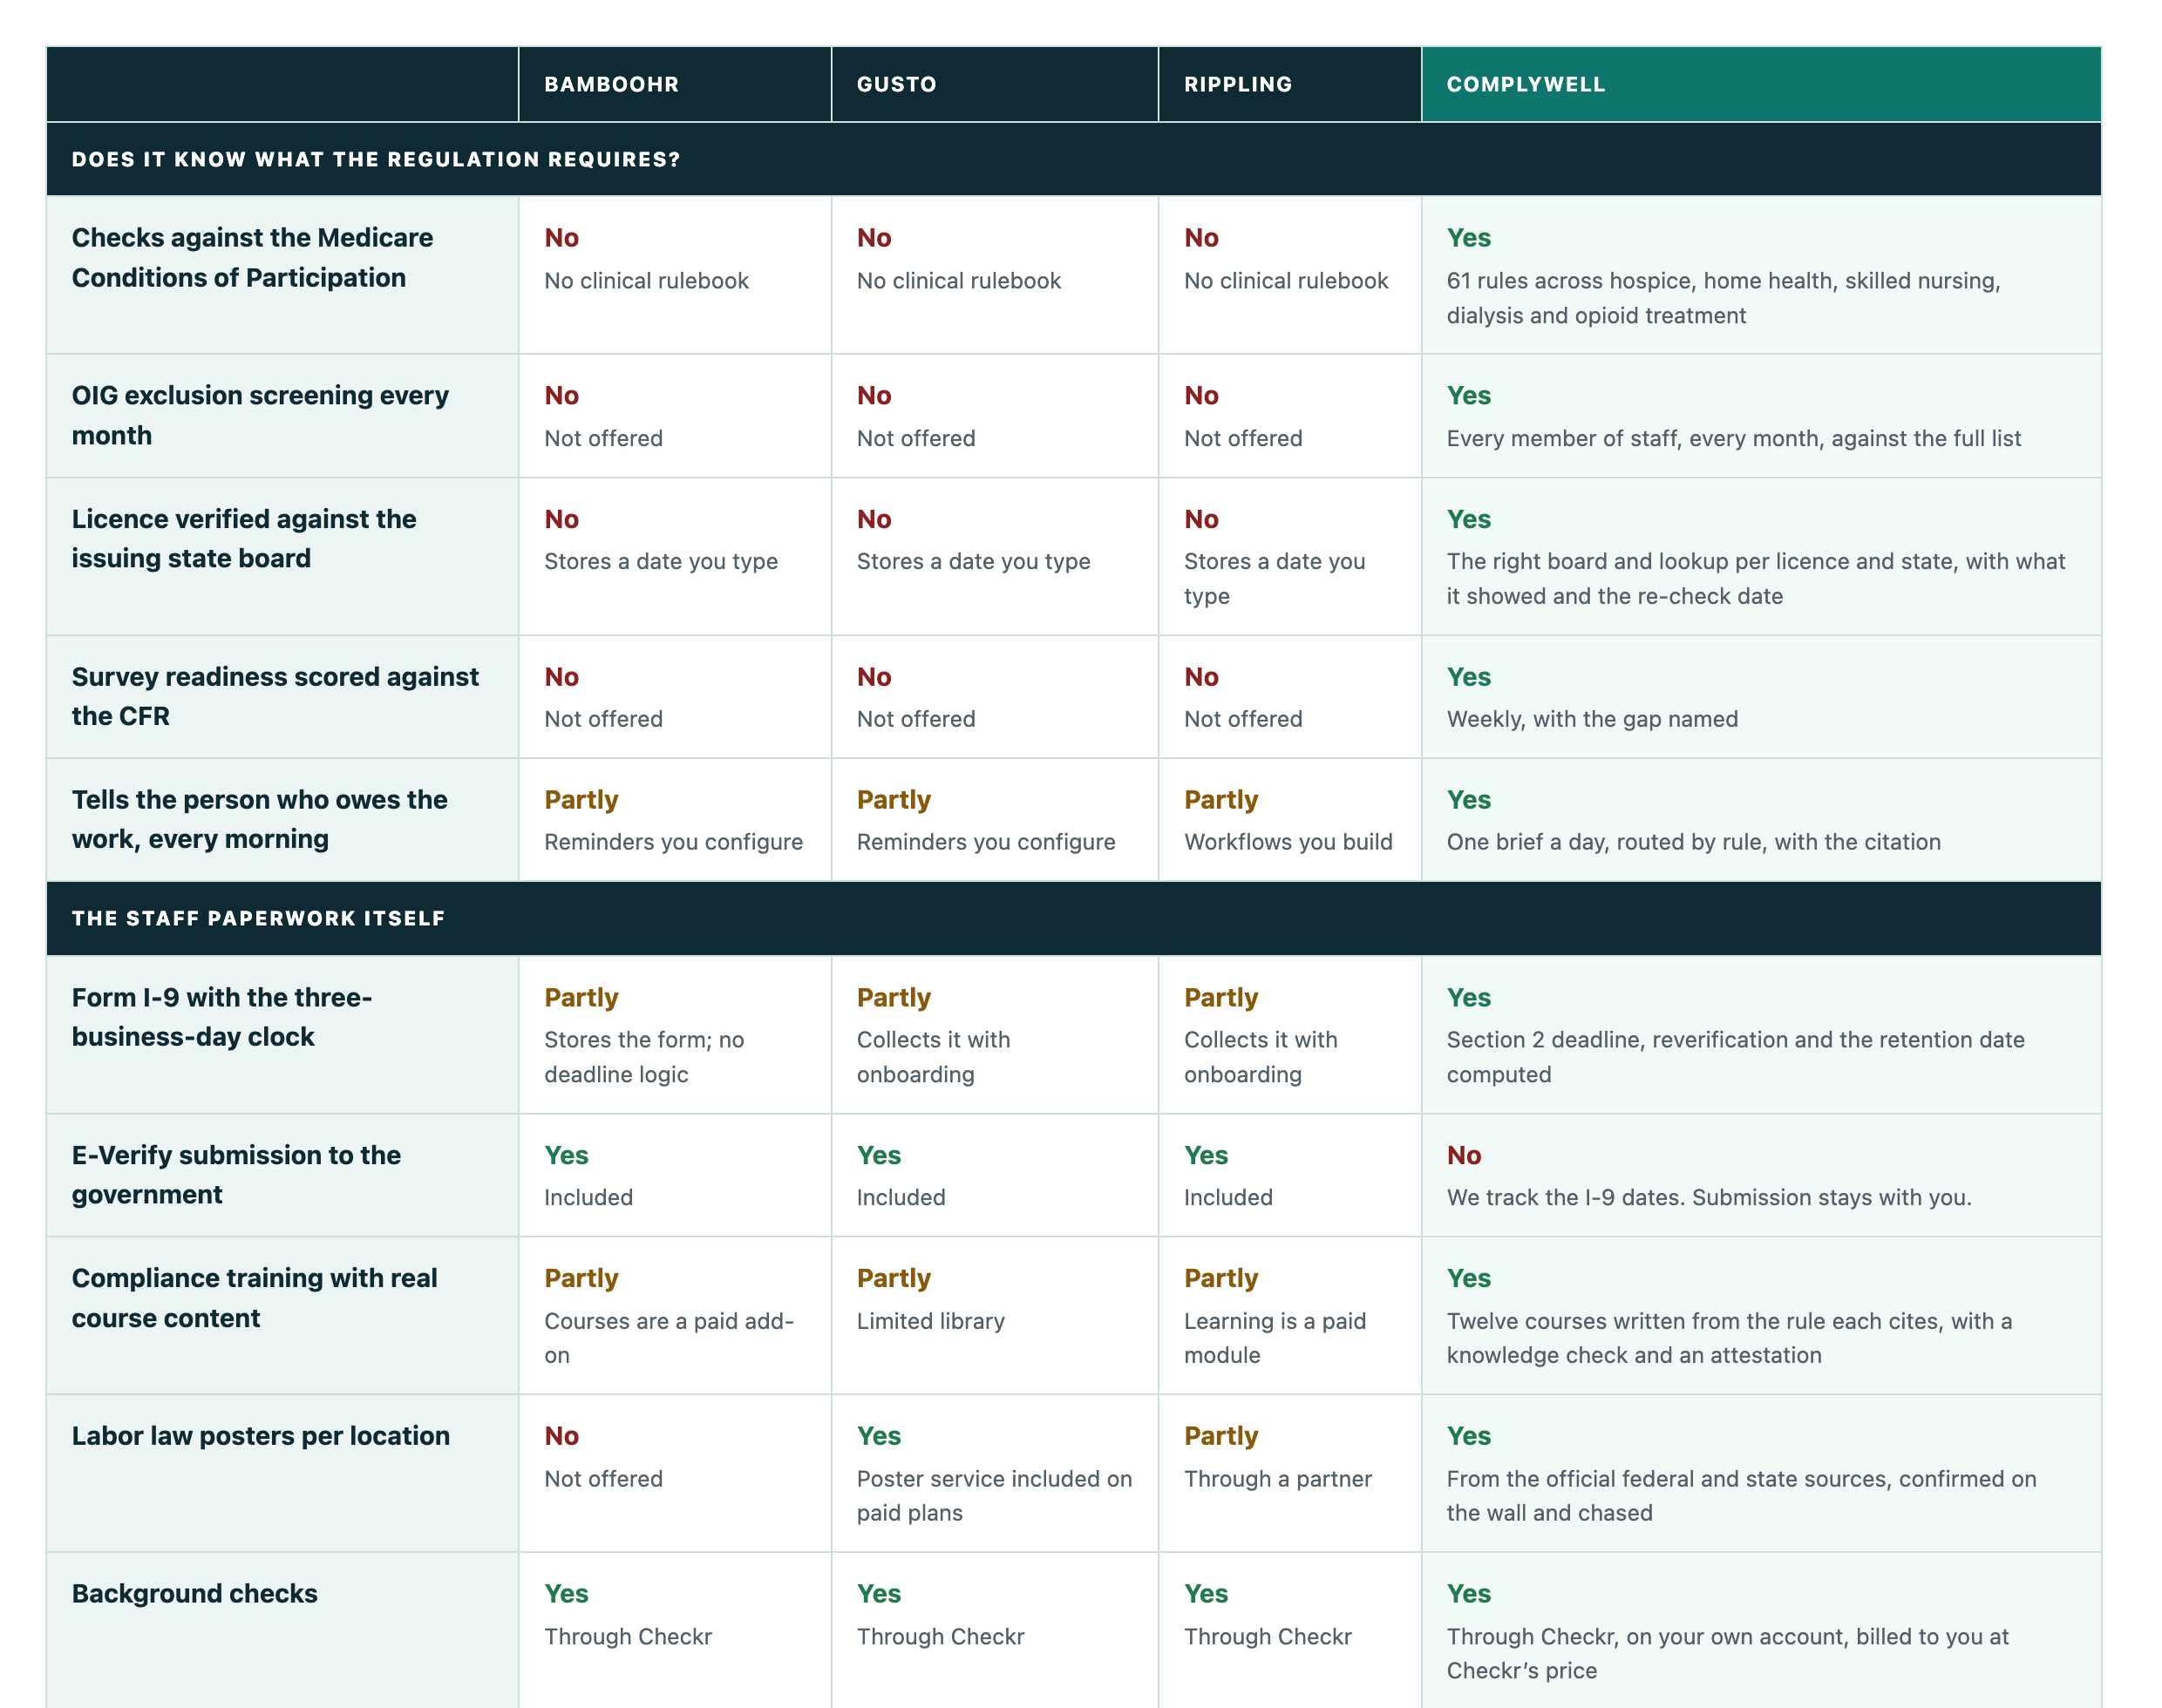
Task: Click 'Poster service included on paid plans' text
Action: click(994, 1495)
